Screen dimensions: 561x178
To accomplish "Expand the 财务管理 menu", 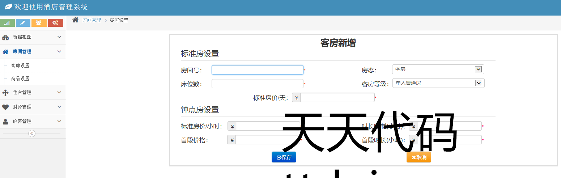I will tap(33, 107).
